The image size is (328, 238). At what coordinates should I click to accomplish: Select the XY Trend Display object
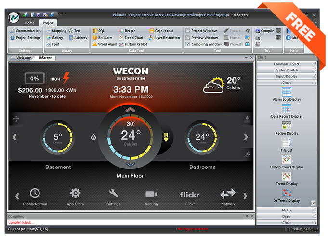tap(287, 196)
